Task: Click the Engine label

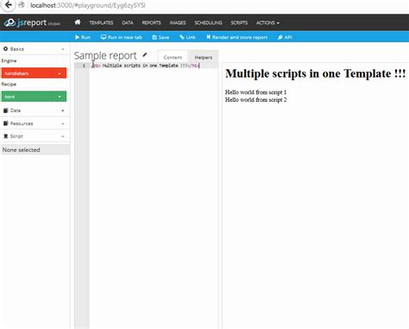Action: pos(9,60)
